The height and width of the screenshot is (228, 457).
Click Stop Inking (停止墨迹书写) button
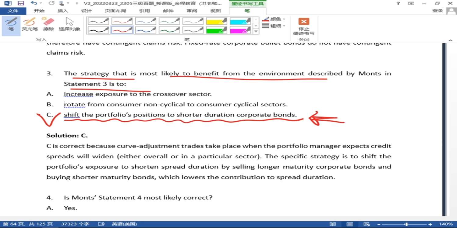(304, 26)
